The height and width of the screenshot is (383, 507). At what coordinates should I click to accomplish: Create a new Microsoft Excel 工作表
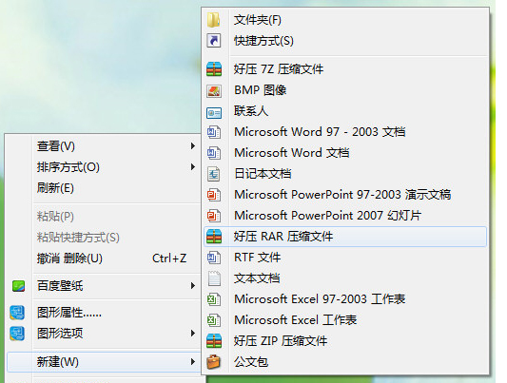(345, 320)
